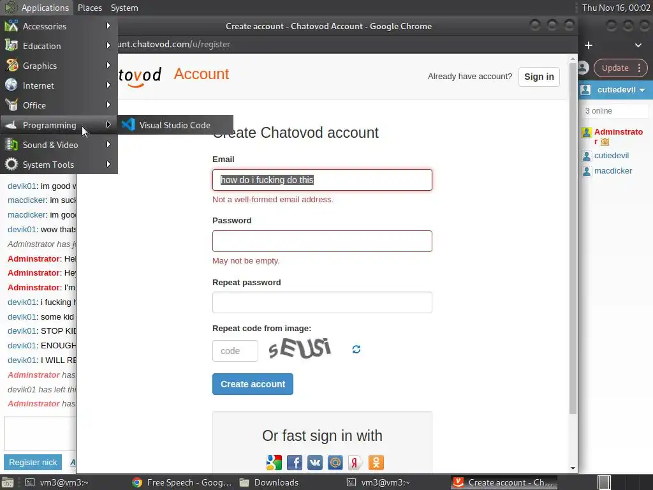Screen dimensions: 653x490
Task: Click the Create account button
Action: point(253,384)
